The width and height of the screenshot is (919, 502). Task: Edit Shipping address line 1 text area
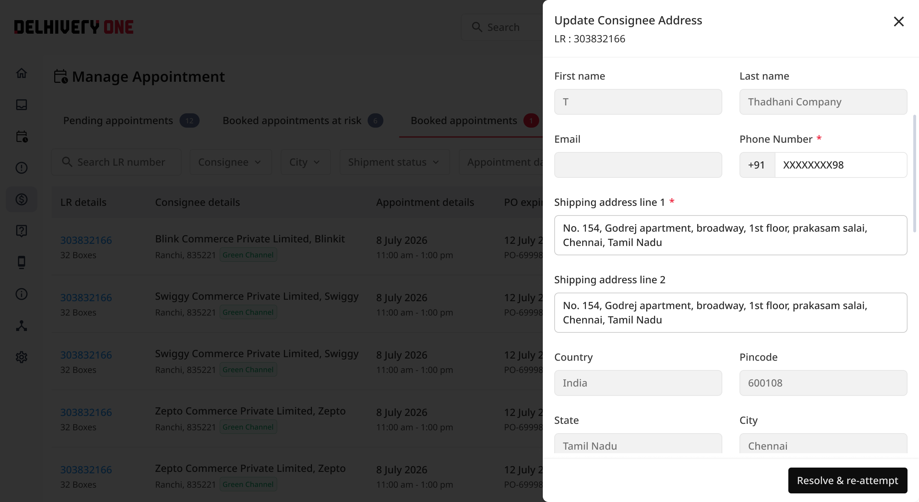[x=731, y=235]
